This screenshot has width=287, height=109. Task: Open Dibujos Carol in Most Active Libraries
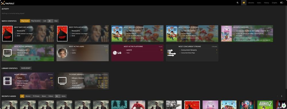click(22, 50)
